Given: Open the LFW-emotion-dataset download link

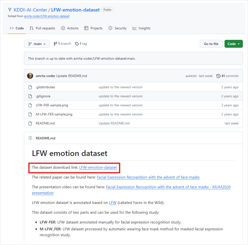Looking at the screenshot, I should tap(98, 167).
